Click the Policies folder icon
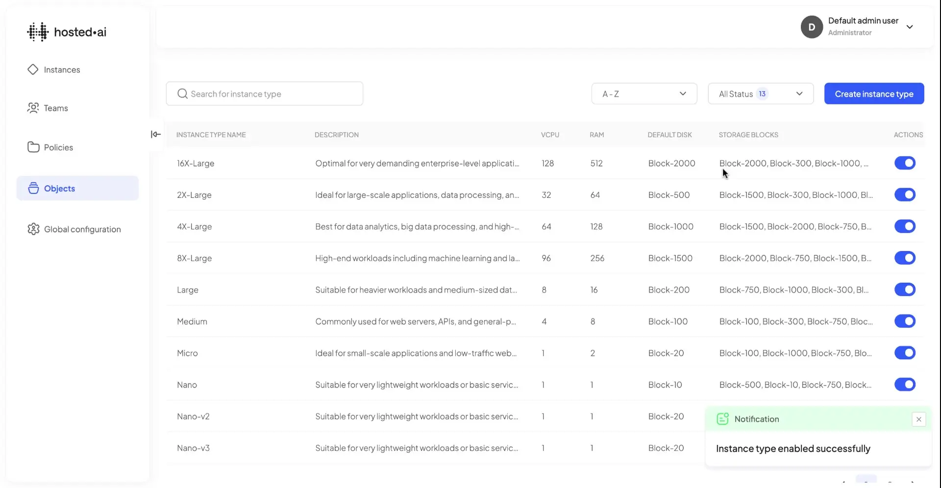The height and width of the screenshot is (488, 941). click(x=32, y=147)
